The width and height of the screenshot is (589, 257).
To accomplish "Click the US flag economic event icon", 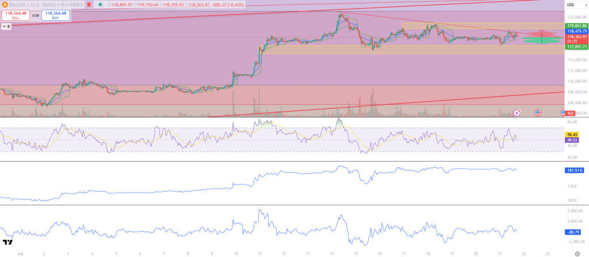I will [x=538, y=112].
